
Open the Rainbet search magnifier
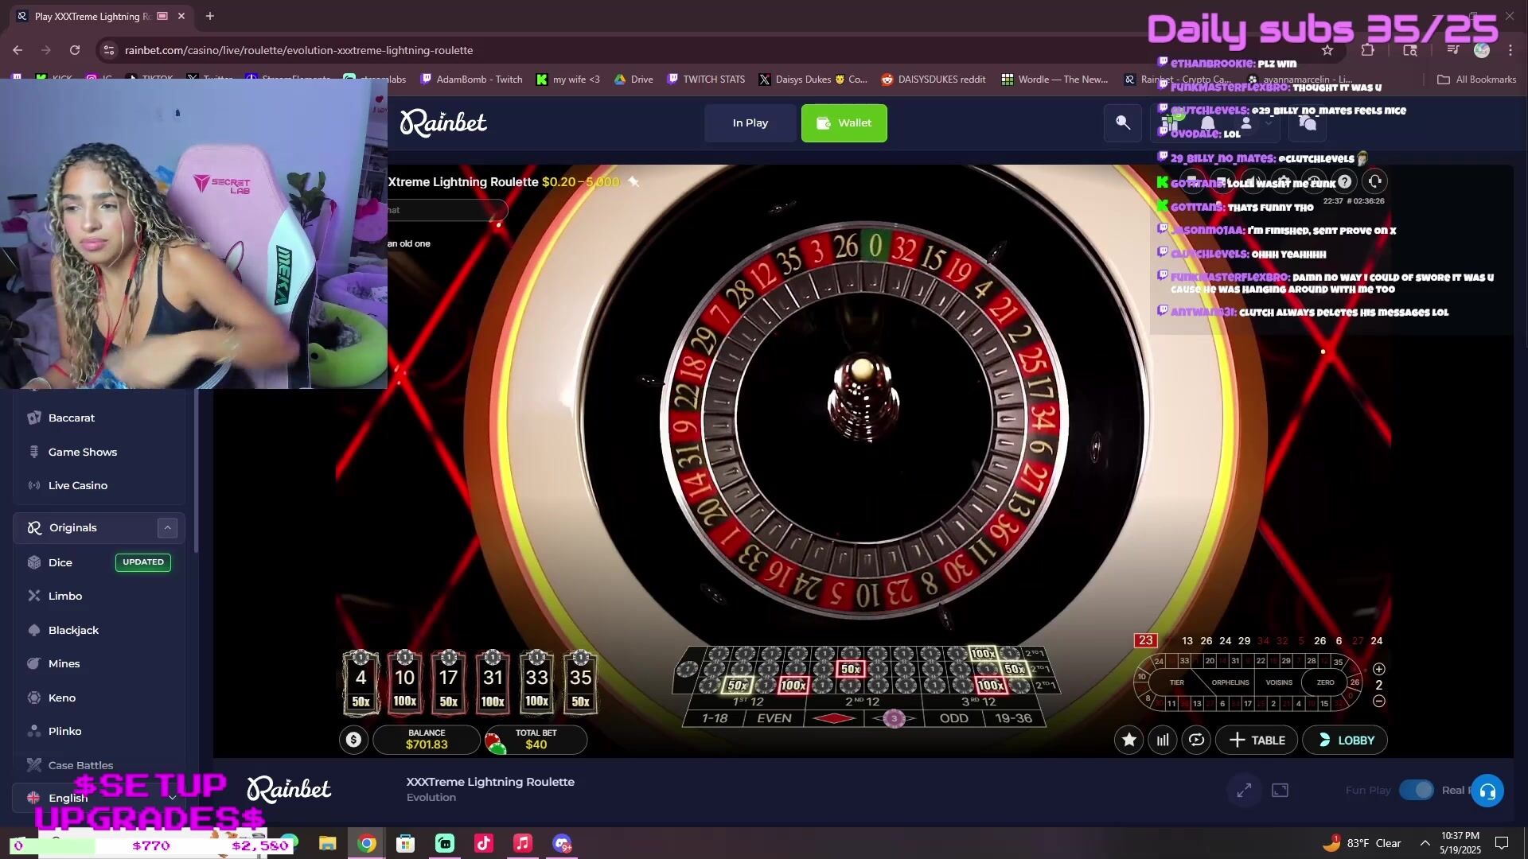(x=1123, y=123)
